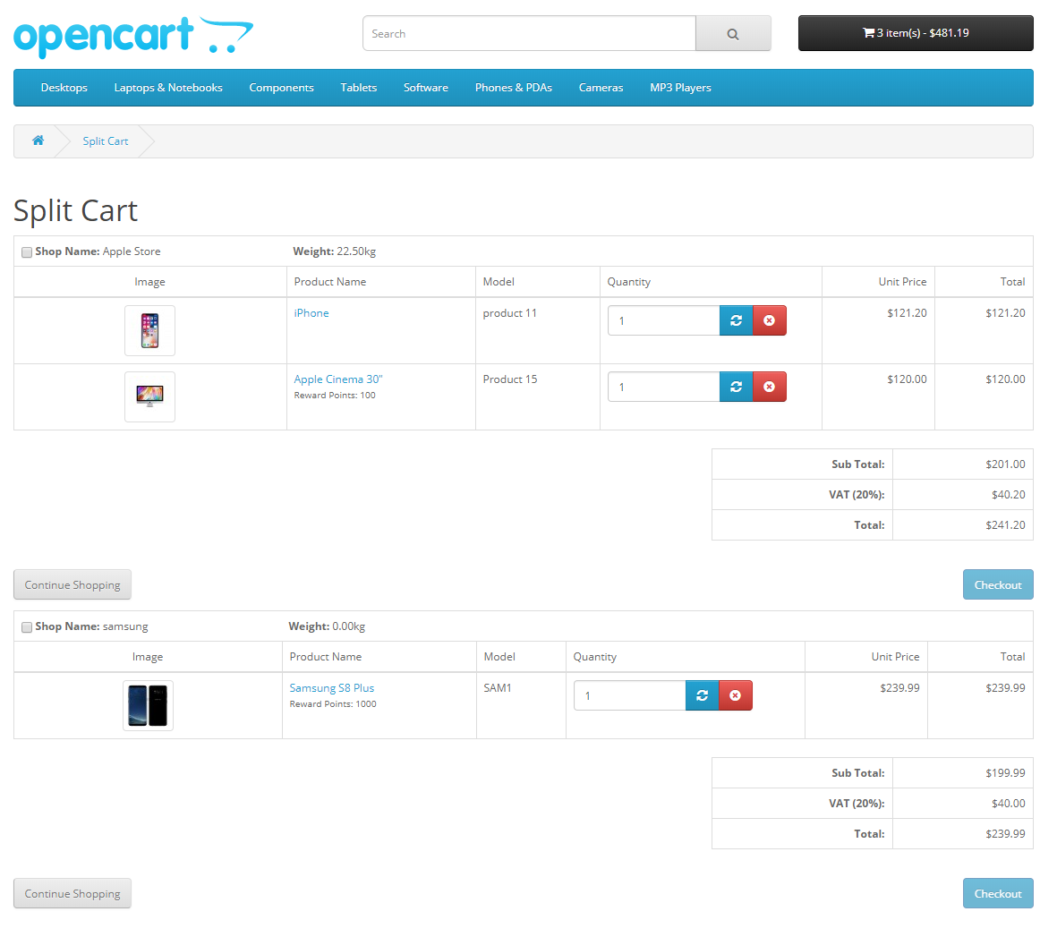
Task: Click the samsung Sub Total $199.99 value
Action: pyautogui.click(x=1005, y=773)
